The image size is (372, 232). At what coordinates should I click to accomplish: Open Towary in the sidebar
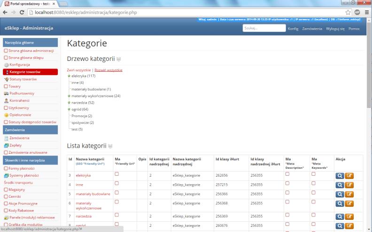click(x=15, y=86)
